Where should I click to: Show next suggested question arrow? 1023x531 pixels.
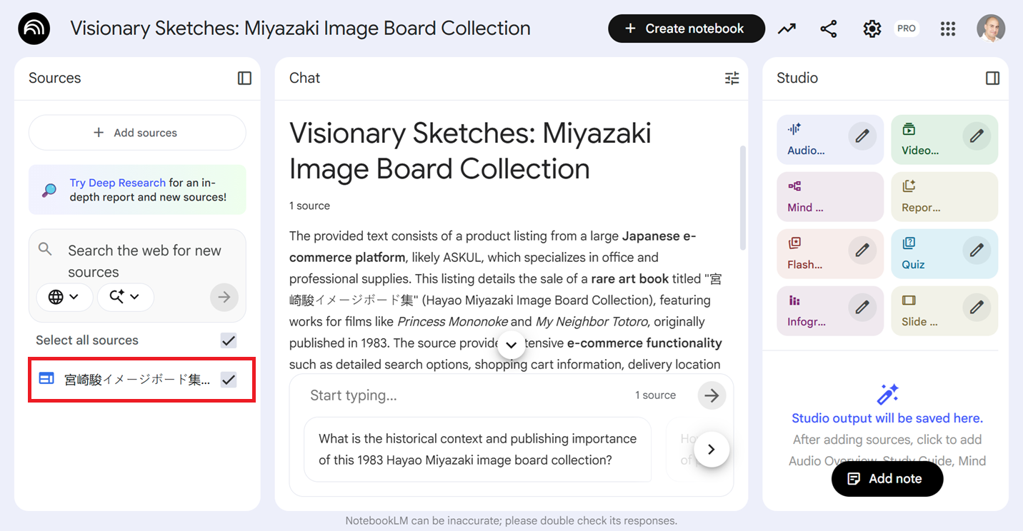(x=711, y=450)
